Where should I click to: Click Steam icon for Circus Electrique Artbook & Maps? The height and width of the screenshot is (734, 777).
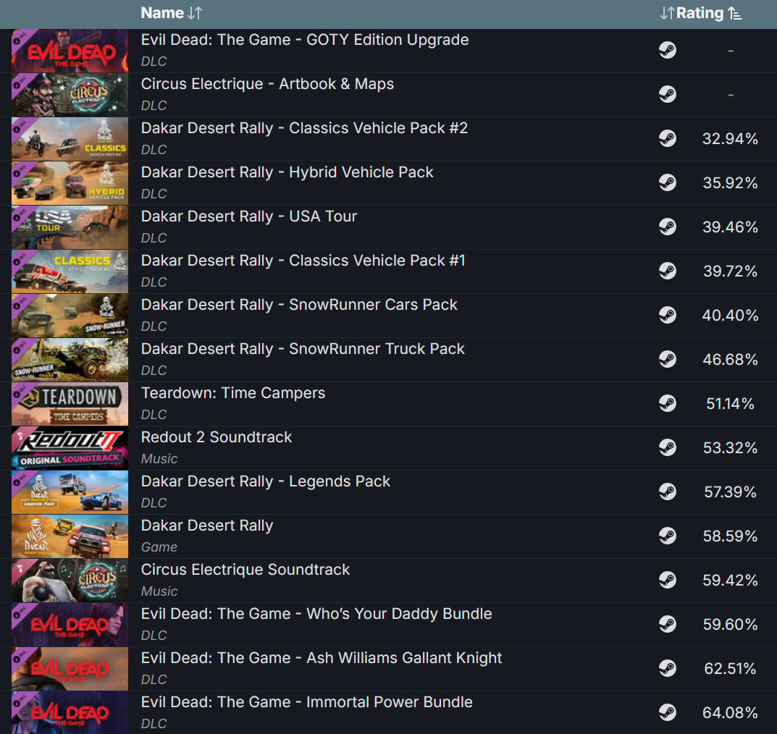[668, 94]
